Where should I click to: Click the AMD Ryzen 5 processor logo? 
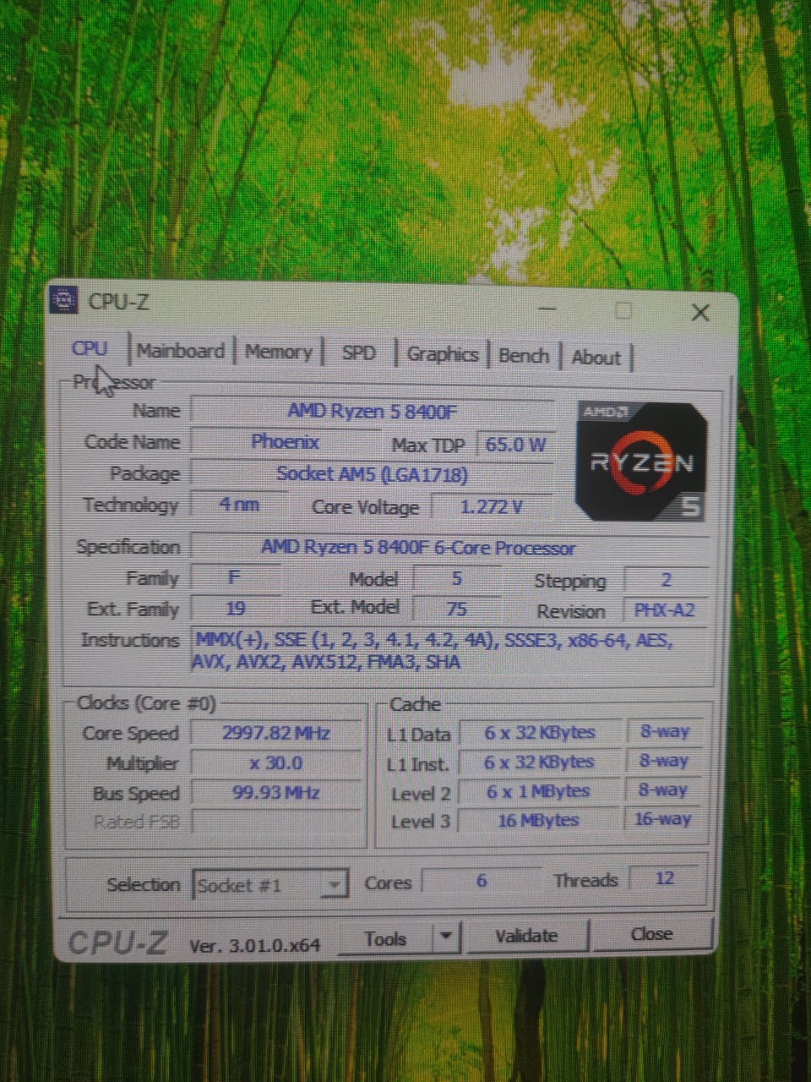coord(641,460)
